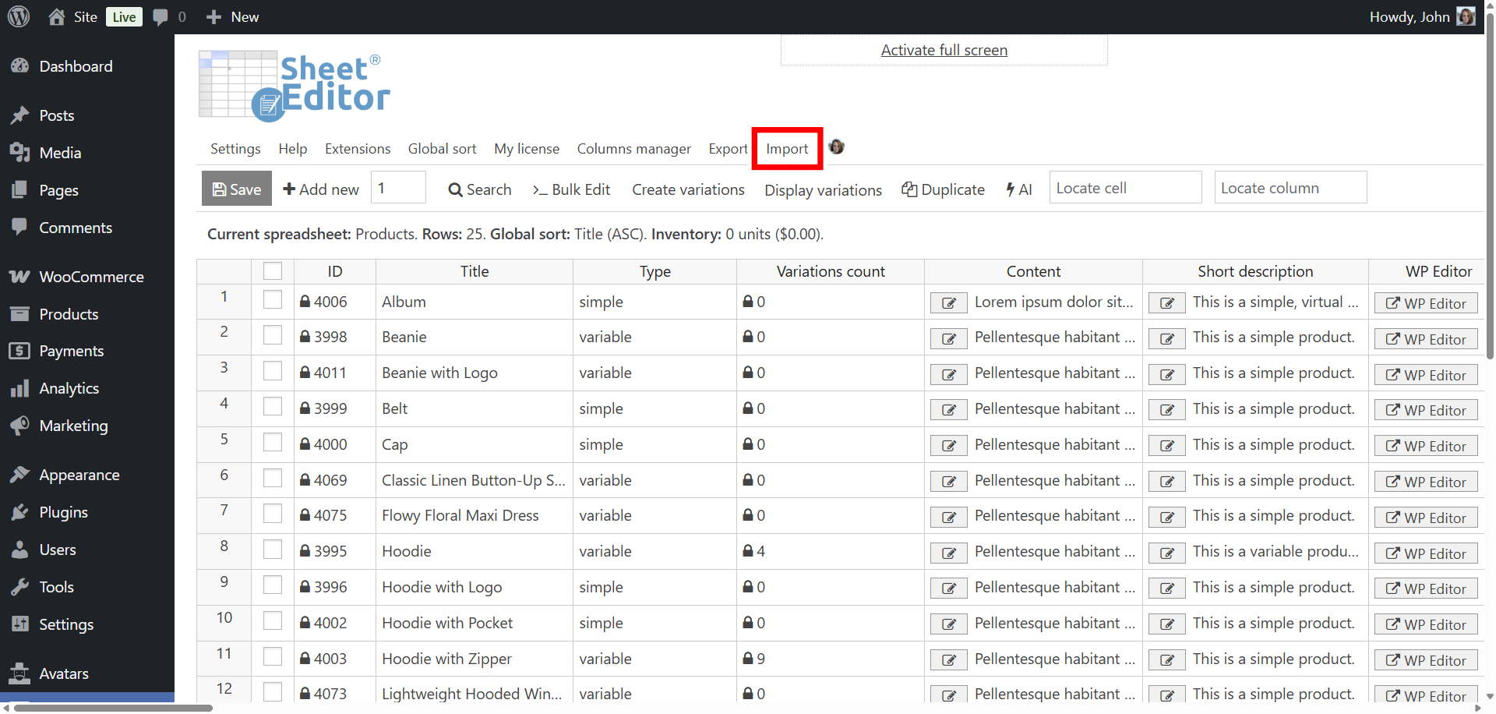This screenshot has height=714, width=1496.
Task: Click the Save button
Action: click(237, 189)
